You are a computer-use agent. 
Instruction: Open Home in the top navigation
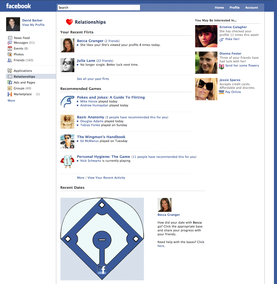pos(219,8)
